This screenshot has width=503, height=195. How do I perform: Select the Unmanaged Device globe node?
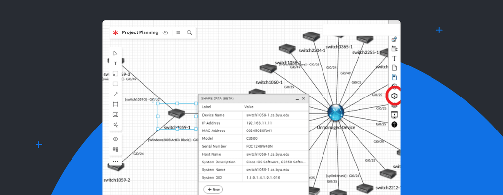[x=336, y=112]
